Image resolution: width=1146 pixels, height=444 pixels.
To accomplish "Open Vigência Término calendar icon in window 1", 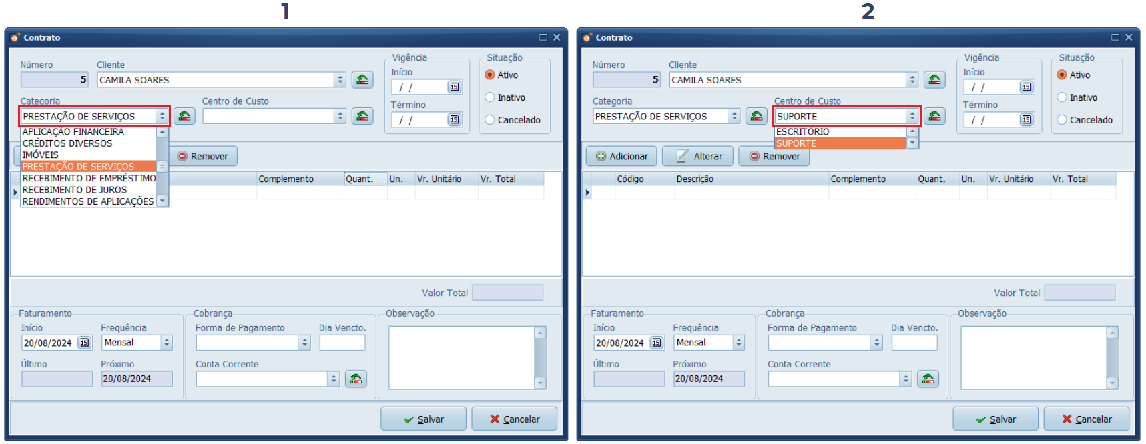I will click(x=454, y=120).
